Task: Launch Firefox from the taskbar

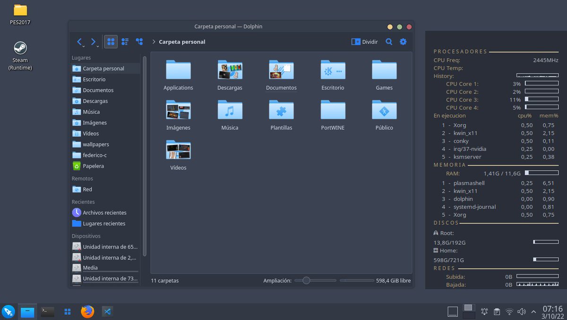Action: [87, 312]
